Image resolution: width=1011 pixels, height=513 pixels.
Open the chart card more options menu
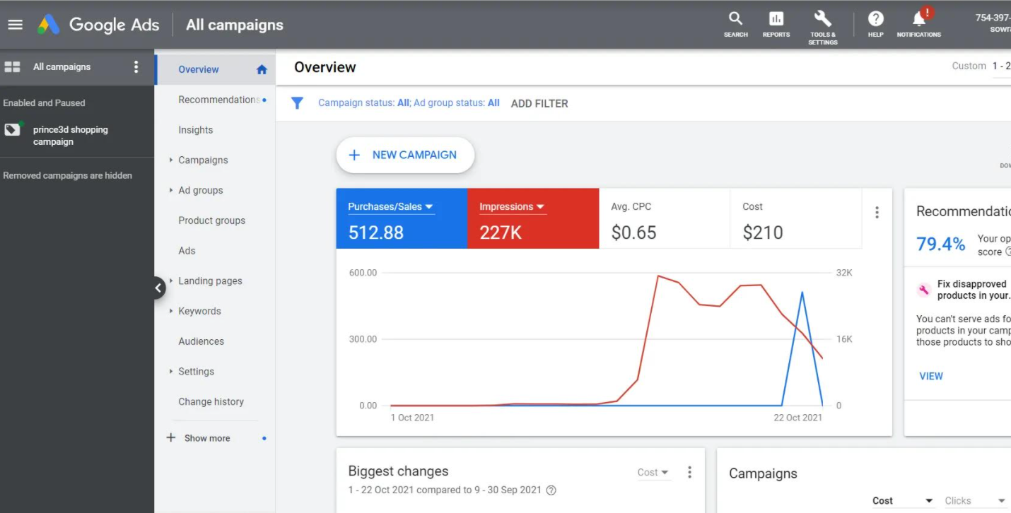877,212
